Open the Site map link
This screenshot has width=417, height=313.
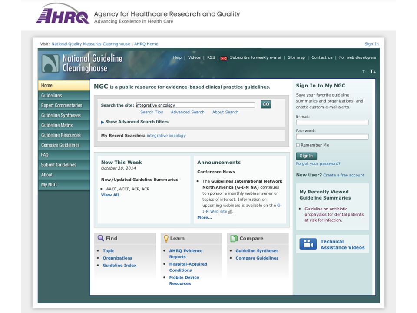pyautogui.click(x=296, y=57)
